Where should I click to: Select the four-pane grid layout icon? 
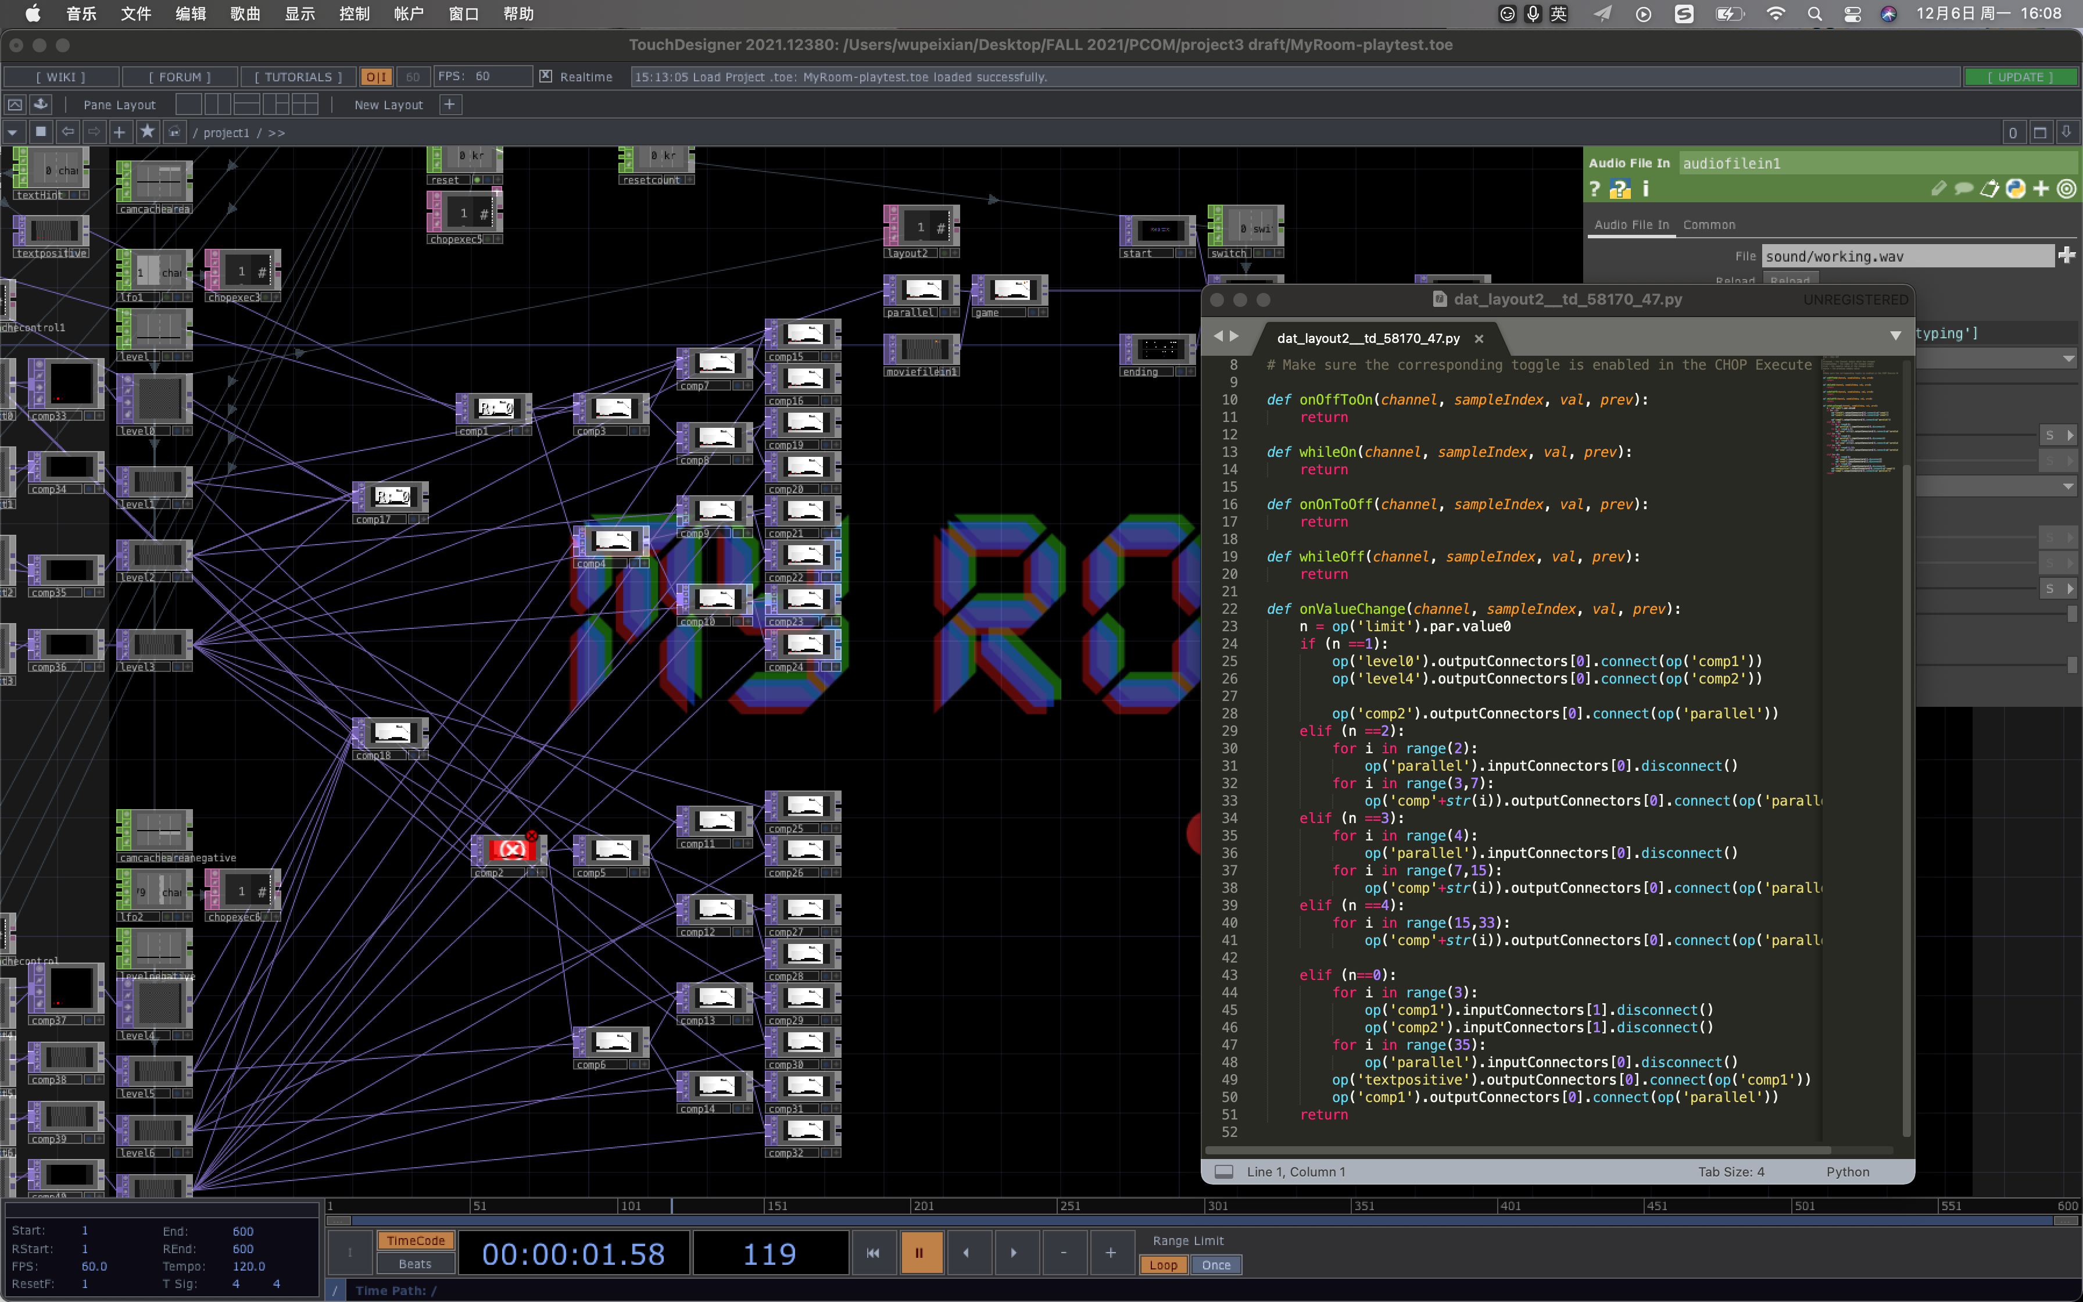(305, 104)
